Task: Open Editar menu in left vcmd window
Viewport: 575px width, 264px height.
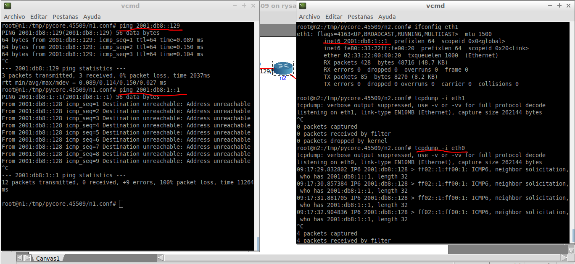Action: [x=39, y=17]
